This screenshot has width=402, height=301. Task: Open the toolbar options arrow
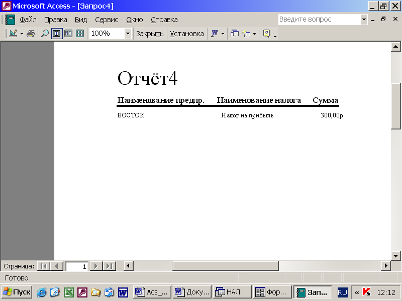[x=275, y=36]
